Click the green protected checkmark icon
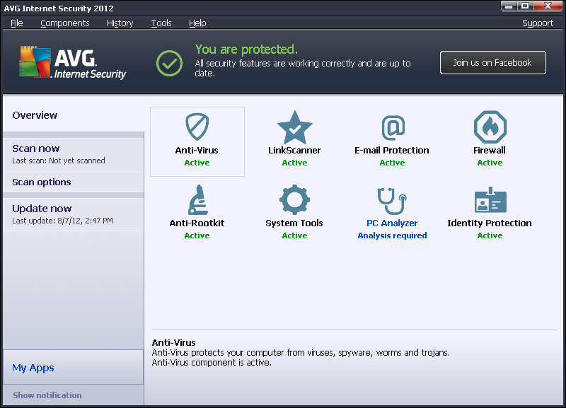 pos(169,63)
